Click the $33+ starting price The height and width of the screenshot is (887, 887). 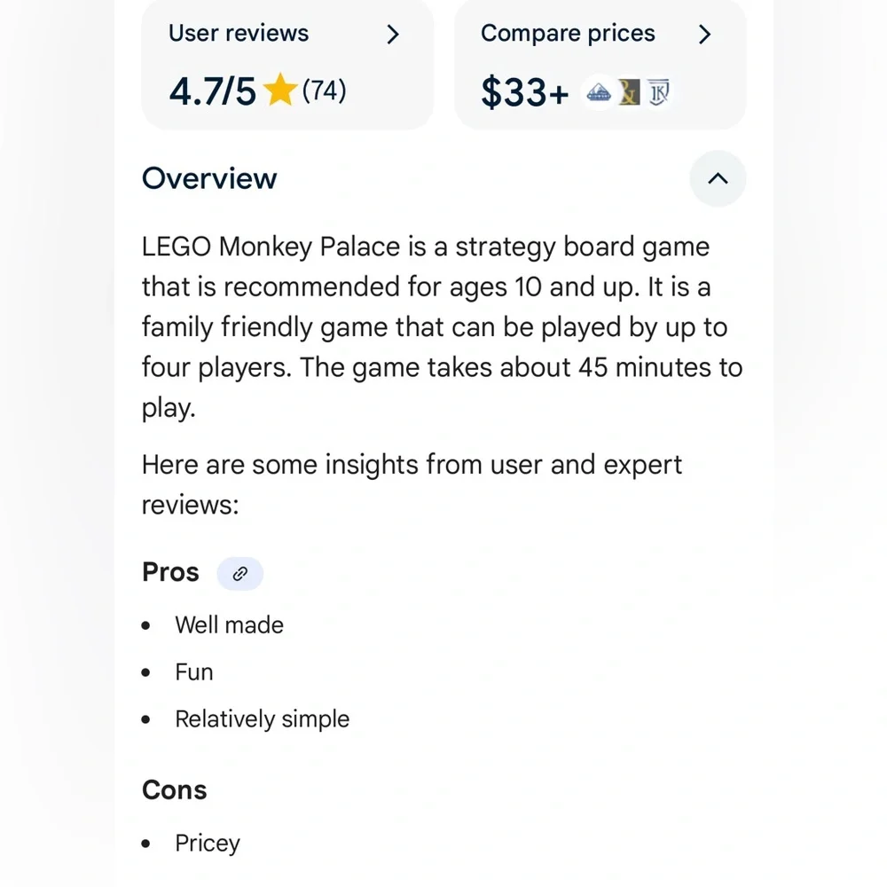pos(525,92)
